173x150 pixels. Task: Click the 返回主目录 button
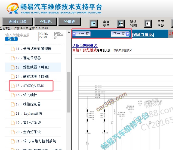point(17,21)
